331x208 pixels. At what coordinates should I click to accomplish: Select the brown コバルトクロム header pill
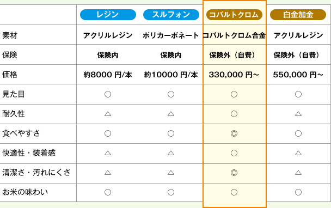coord(234,15)
